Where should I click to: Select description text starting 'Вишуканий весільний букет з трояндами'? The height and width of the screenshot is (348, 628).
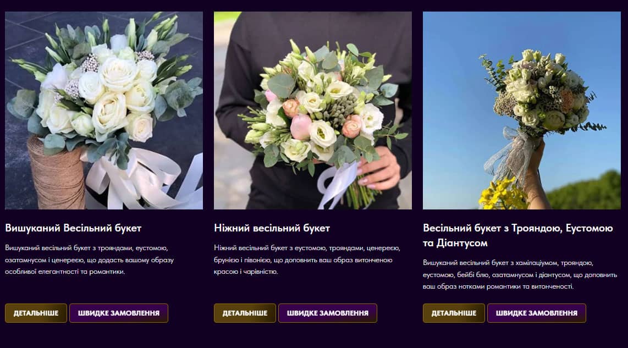pyautogui.click(x=89, y=259)
